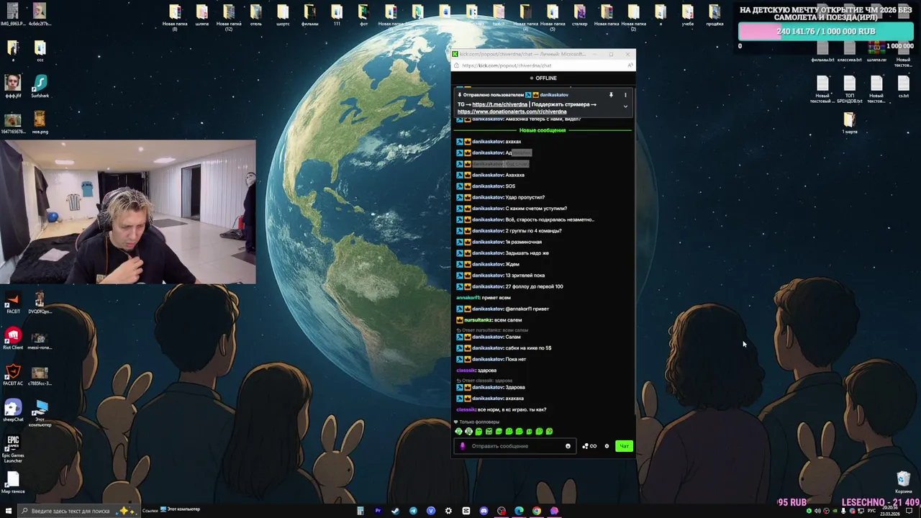The height and width of the screenshot is (518, 921).
Task: Open the donationalerts.com/r/chiverdna link
Action: pos(512,112)
